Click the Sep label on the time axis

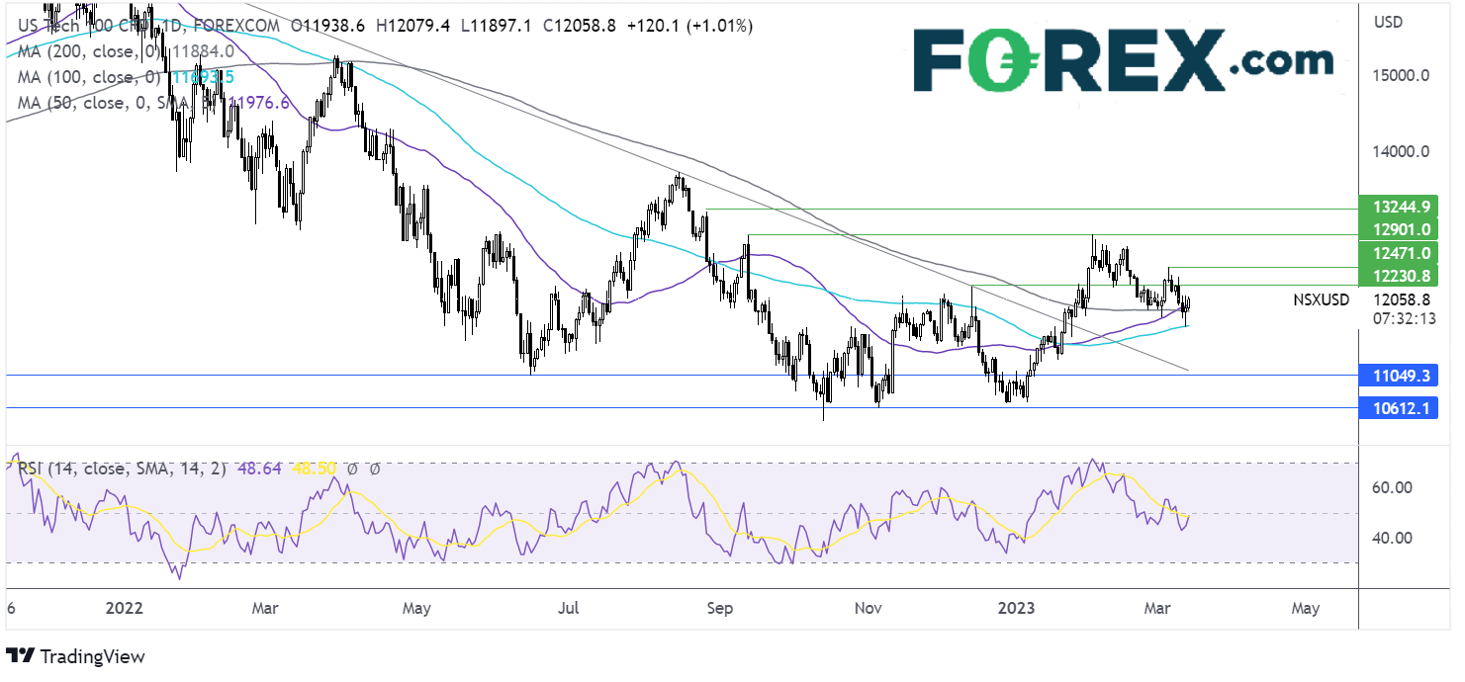click(720, 608)
